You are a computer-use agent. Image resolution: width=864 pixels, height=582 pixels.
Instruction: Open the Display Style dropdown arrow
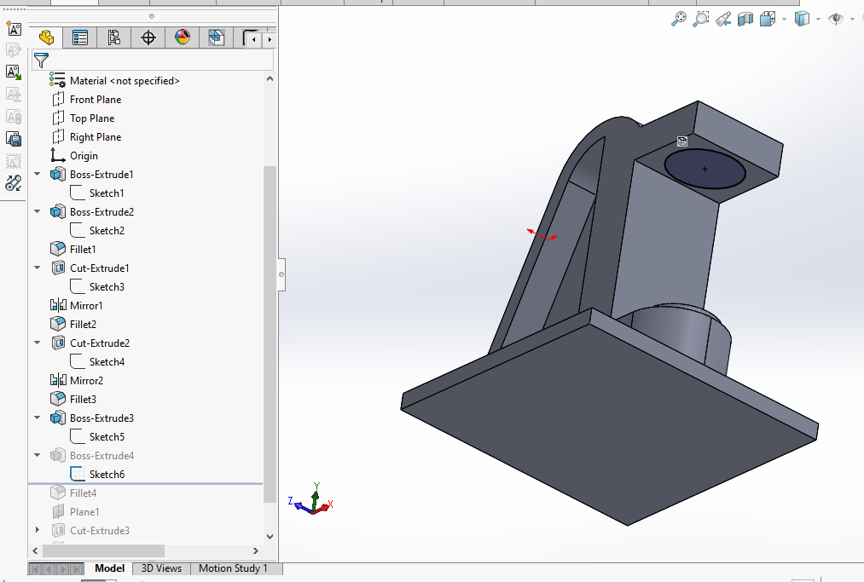(x=818, y=20)
